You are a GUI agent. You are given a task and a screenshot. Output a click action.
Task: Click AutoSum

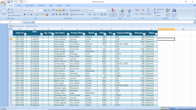(159, 9)
